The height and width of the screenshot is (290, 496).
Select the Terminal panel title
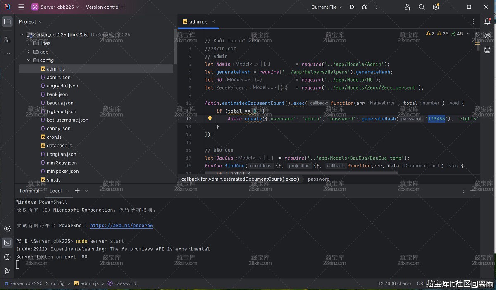point(29,191)
